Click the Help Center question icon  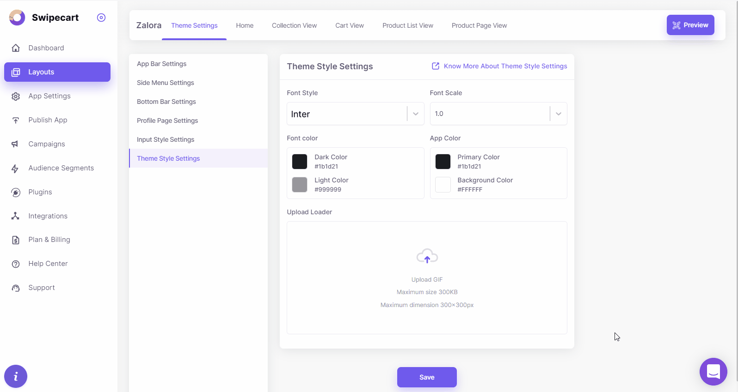[x=16, y=264]
